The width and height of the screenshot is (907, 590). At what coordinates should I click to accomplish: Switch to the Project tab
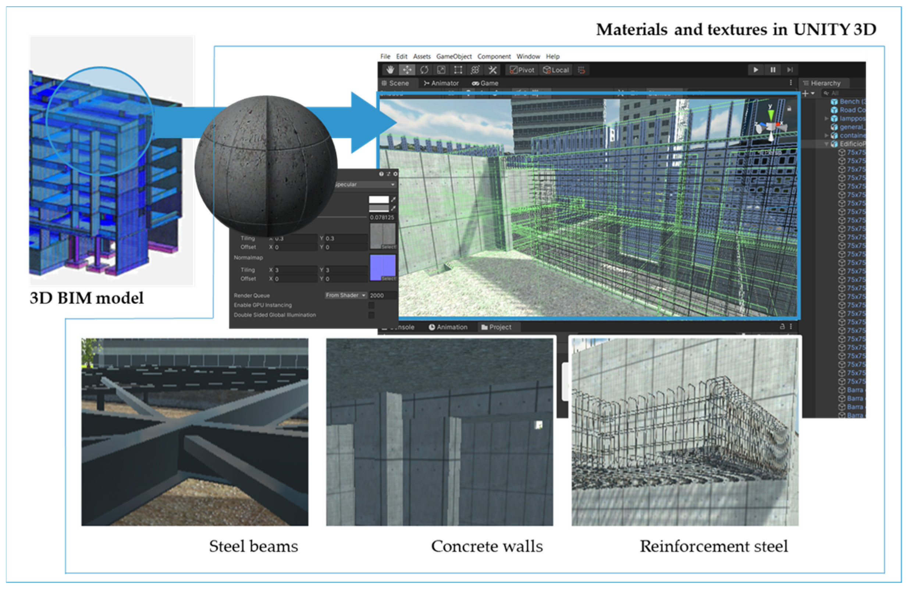coord(496,327)
